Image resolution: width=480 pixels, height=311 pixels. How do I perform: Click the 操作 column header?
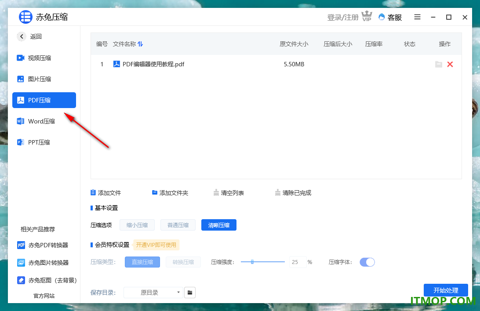(444, 44)
